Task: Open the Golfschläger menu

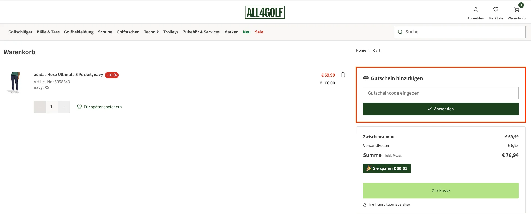Action: pyautogui.click(x=20, y=32)
